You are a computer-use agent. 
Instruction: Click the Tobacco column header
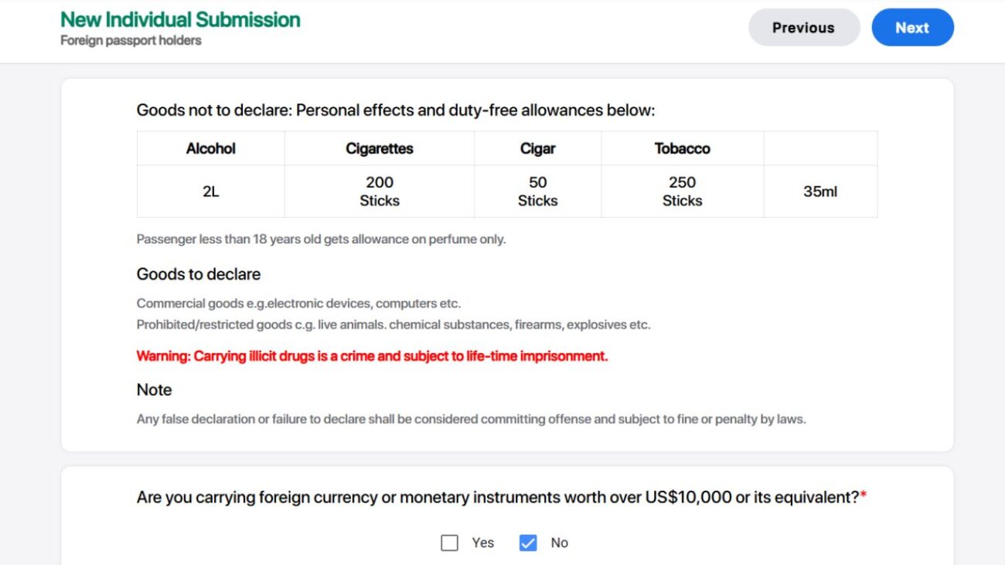tap(682, 148)
